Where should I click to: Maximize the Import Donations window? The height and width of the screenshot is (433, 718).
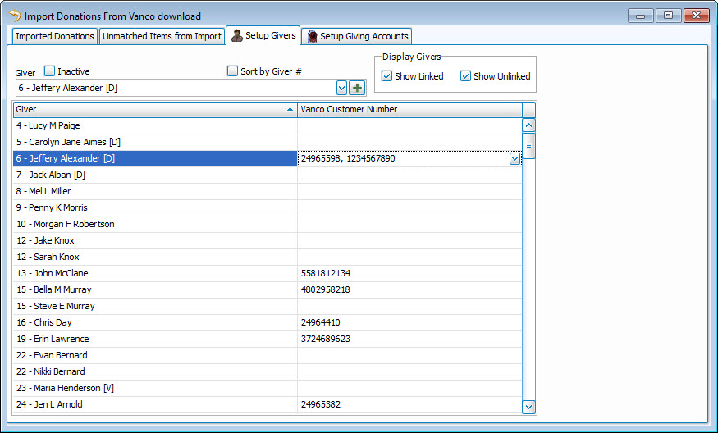669,16
